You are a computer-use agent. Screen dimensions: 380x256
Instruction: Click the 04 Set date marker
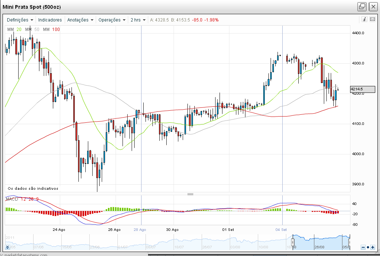point(281,230)
